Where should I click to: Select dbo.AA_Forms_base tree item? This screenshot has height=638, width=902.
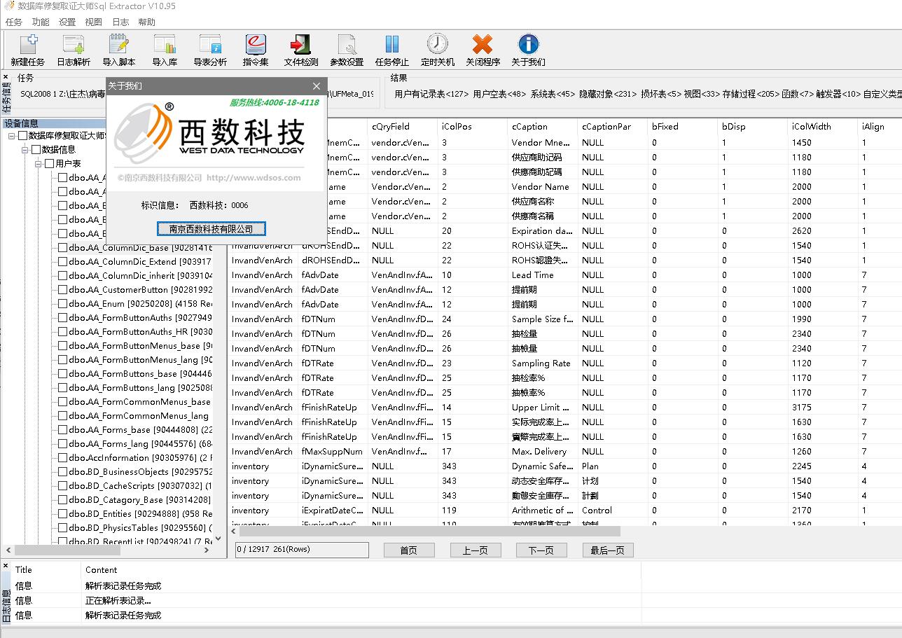(x=140, y=429)
